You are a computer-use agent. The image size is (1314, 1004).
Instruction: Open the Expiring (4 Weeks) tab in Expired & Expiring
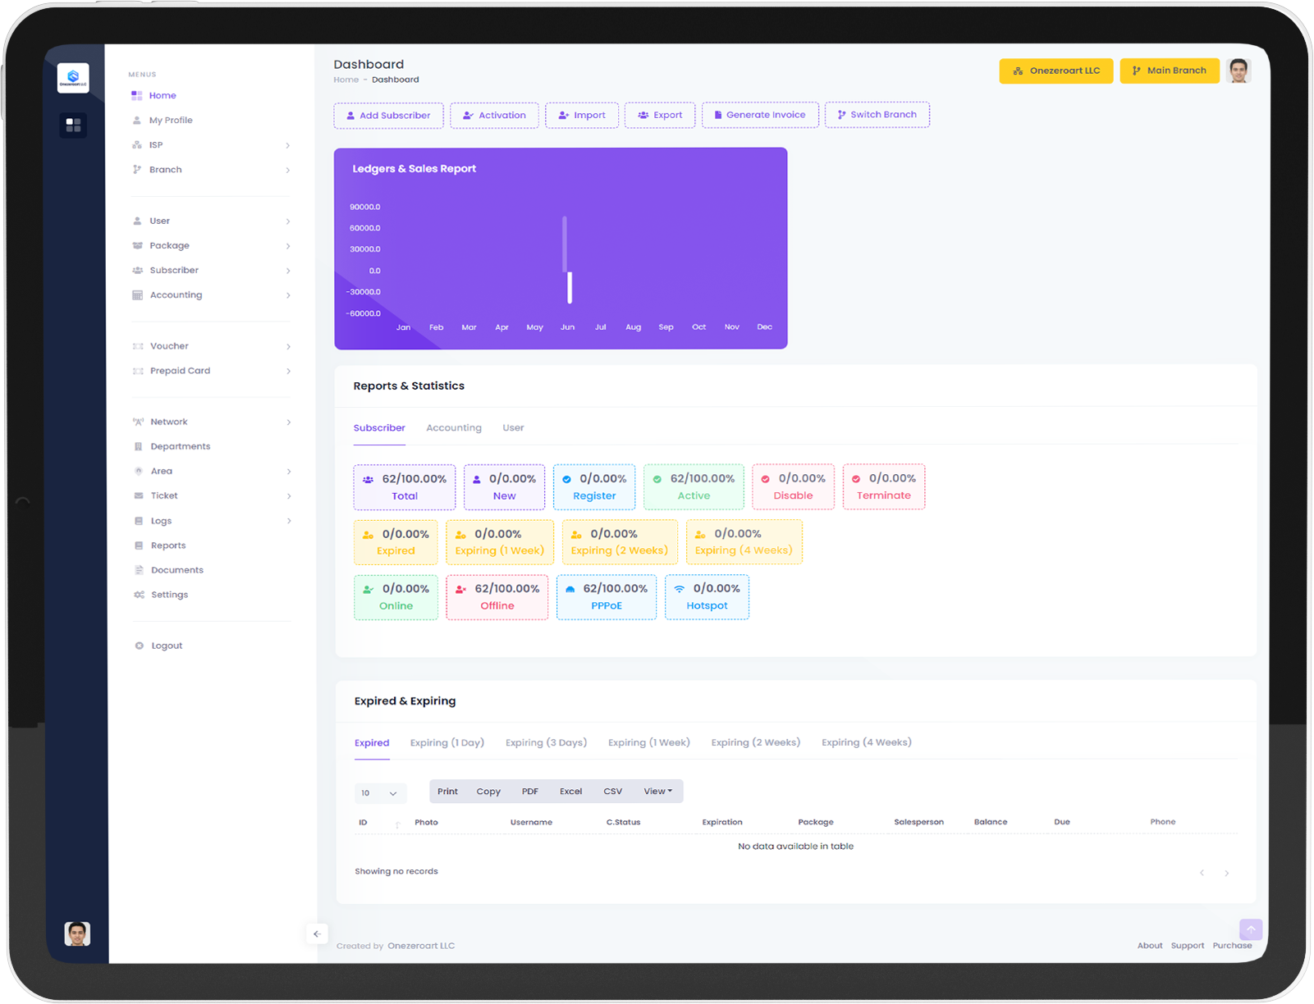866,743
